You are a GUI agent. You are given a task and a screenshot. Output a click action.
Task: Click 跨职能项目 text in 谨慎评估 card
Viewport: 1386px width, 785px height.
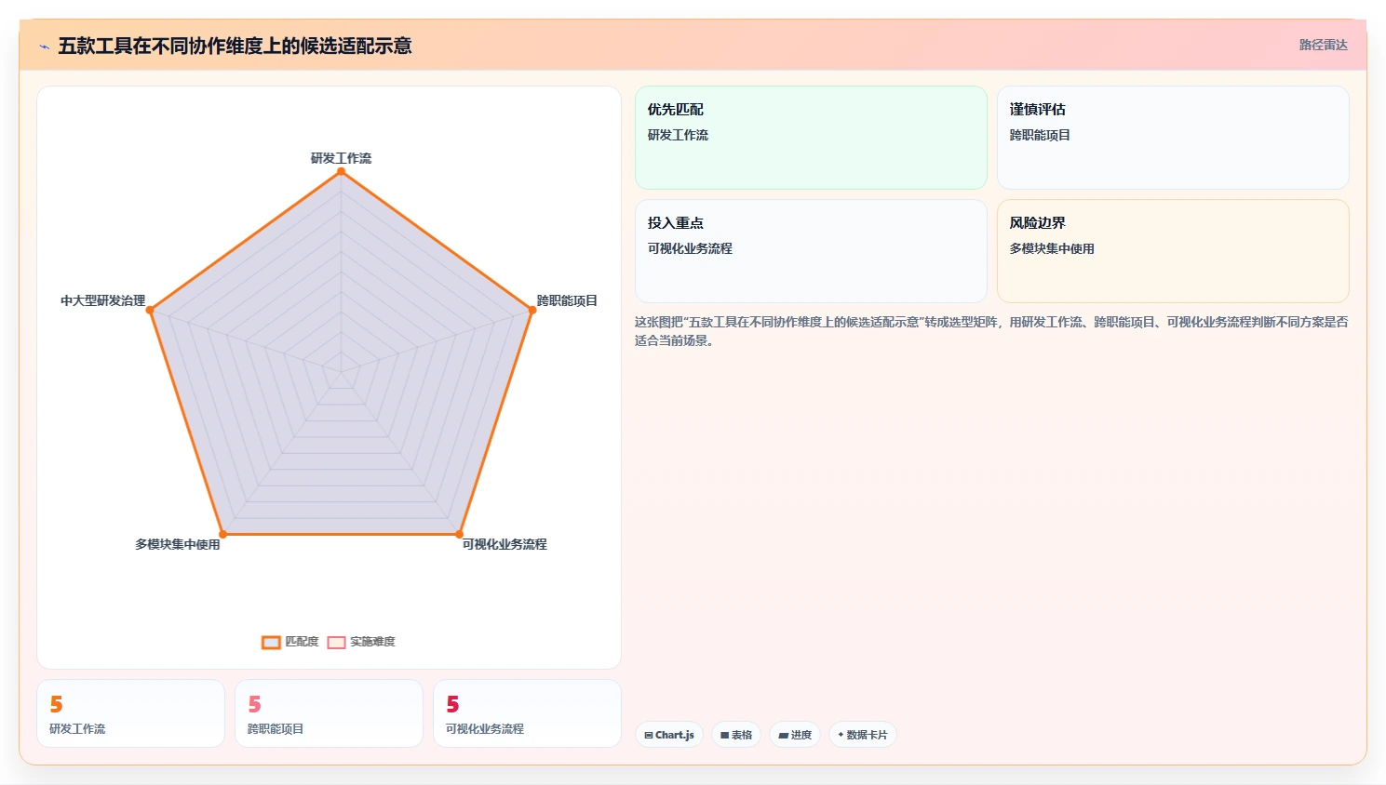(x=1040, y=135)
